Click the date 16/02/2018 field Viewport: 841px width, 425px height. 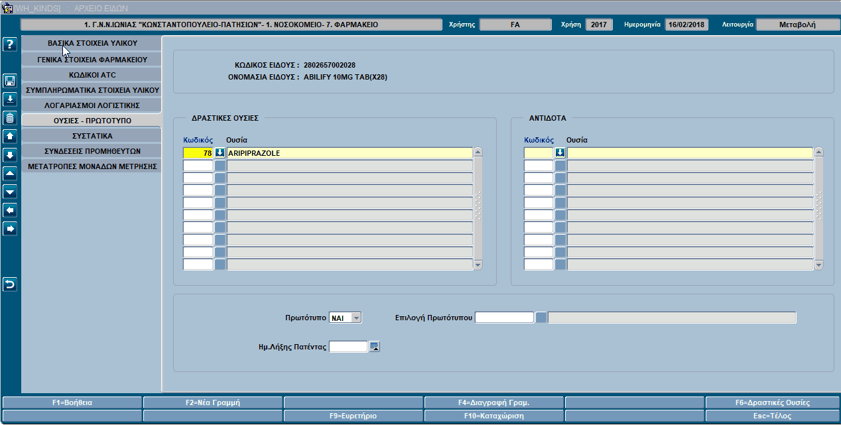tap(687, 25)
